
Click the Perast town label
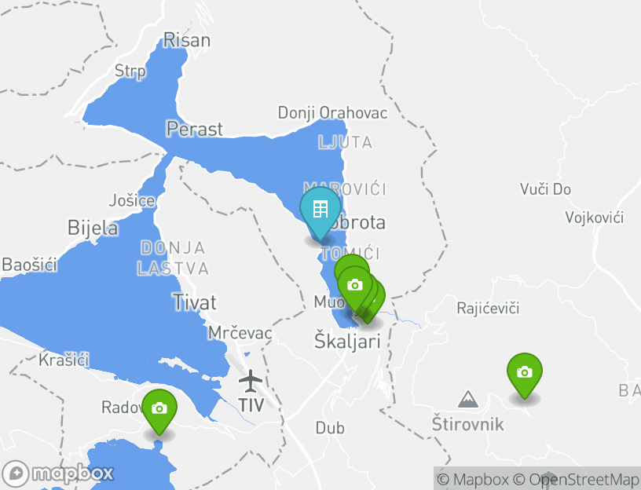click(195, 129)
